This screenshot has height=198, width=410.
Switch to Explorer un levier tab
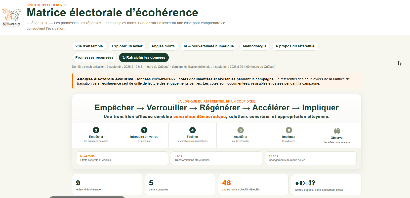[x=127, y=46]
